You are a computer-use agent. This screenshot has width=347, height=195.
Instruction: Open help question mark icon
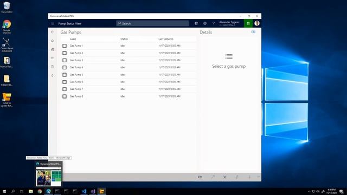click(x=213, y=23)
